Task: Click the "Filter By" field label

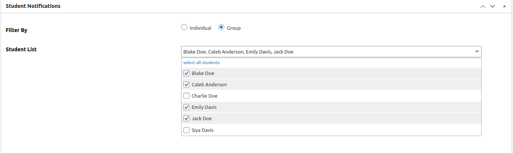Action: pyautogui.click(x=17, y=30)
